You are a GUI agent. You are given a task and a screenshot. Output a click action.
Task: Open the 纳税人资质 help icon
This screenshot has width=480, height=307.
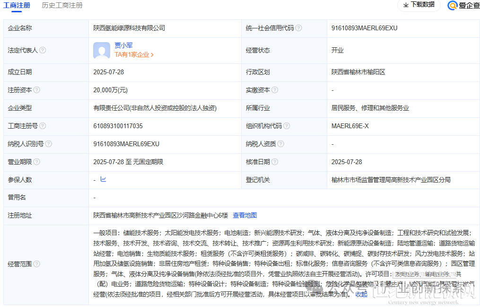[280, 144]
